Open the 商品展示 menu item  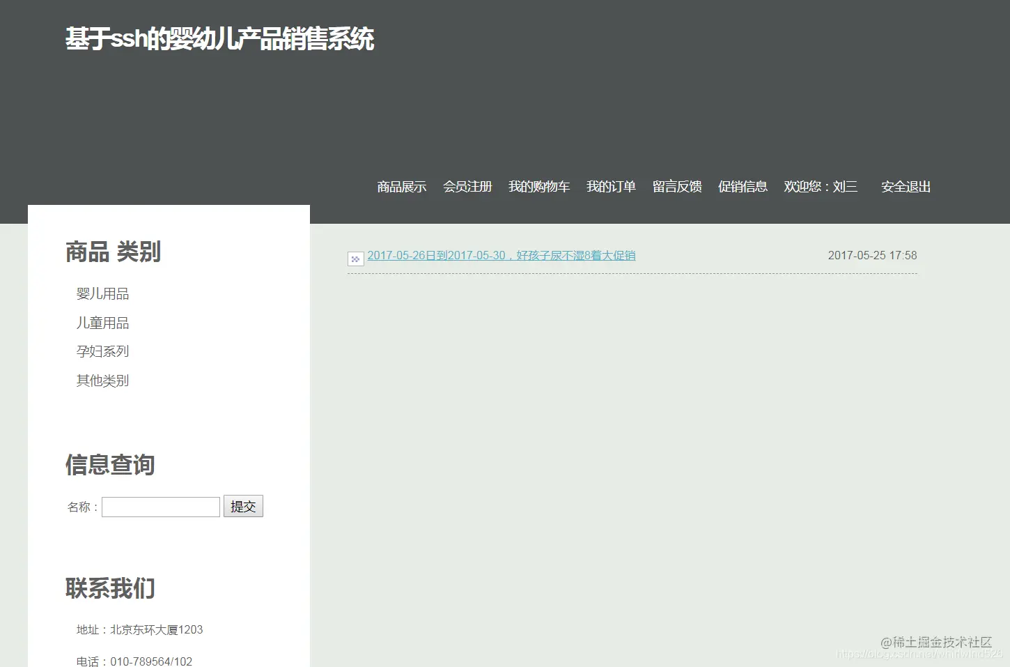pyautogui.click(x=402, y=187)
